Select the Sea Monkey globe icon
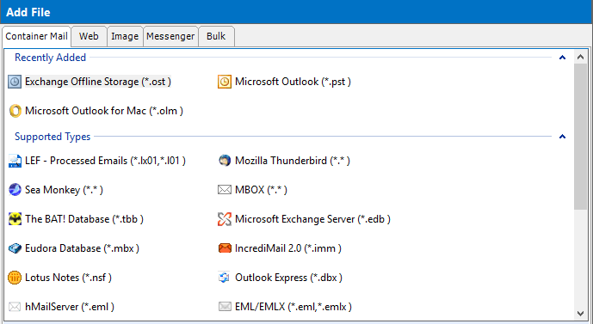The height and width of the screenshot is (324, 593). 15,190
